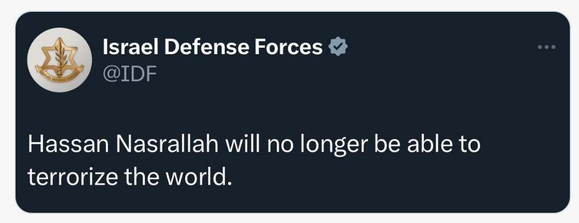The image size is (579, 223).
Task: Open the IDF profile avatar
Action: [x=60, y=60]
